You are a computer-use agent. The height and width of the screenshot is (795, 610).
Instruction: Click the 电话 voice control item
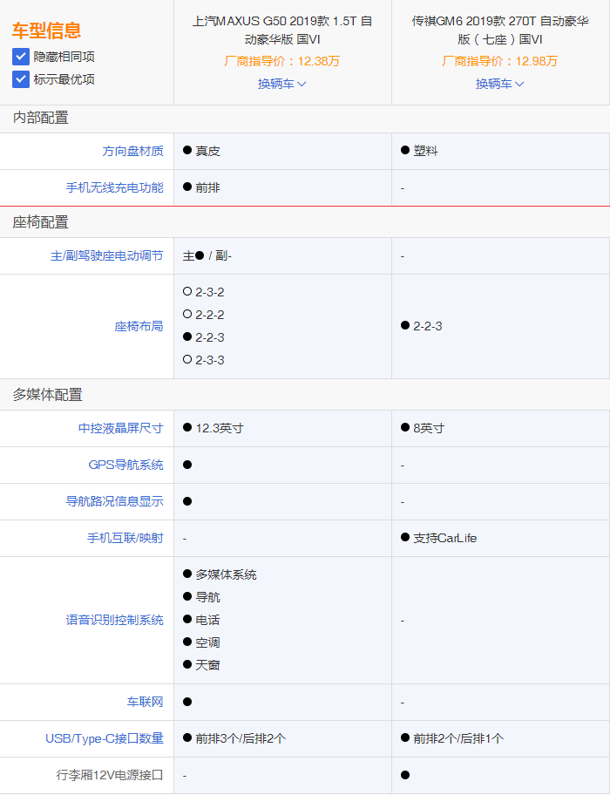(207, 620)
